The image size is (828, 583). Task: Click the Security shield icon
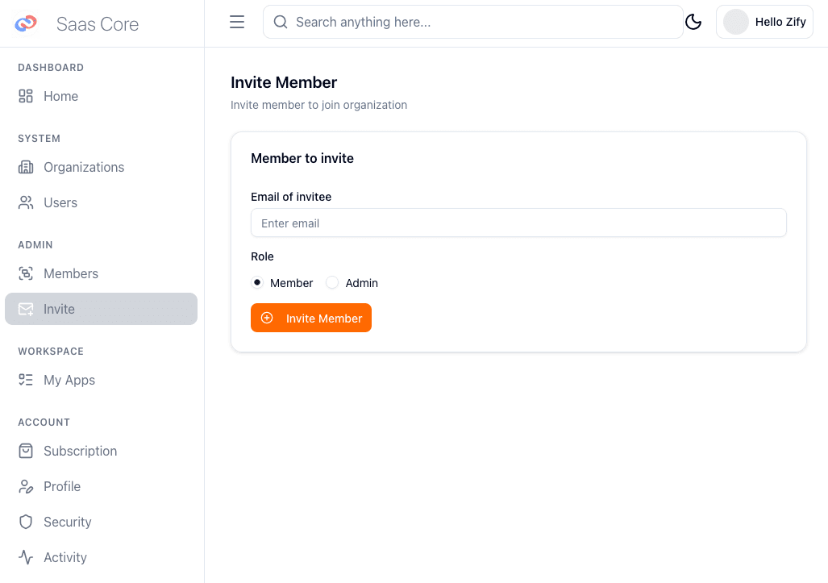pyautogui.click(x=26, y=522)
